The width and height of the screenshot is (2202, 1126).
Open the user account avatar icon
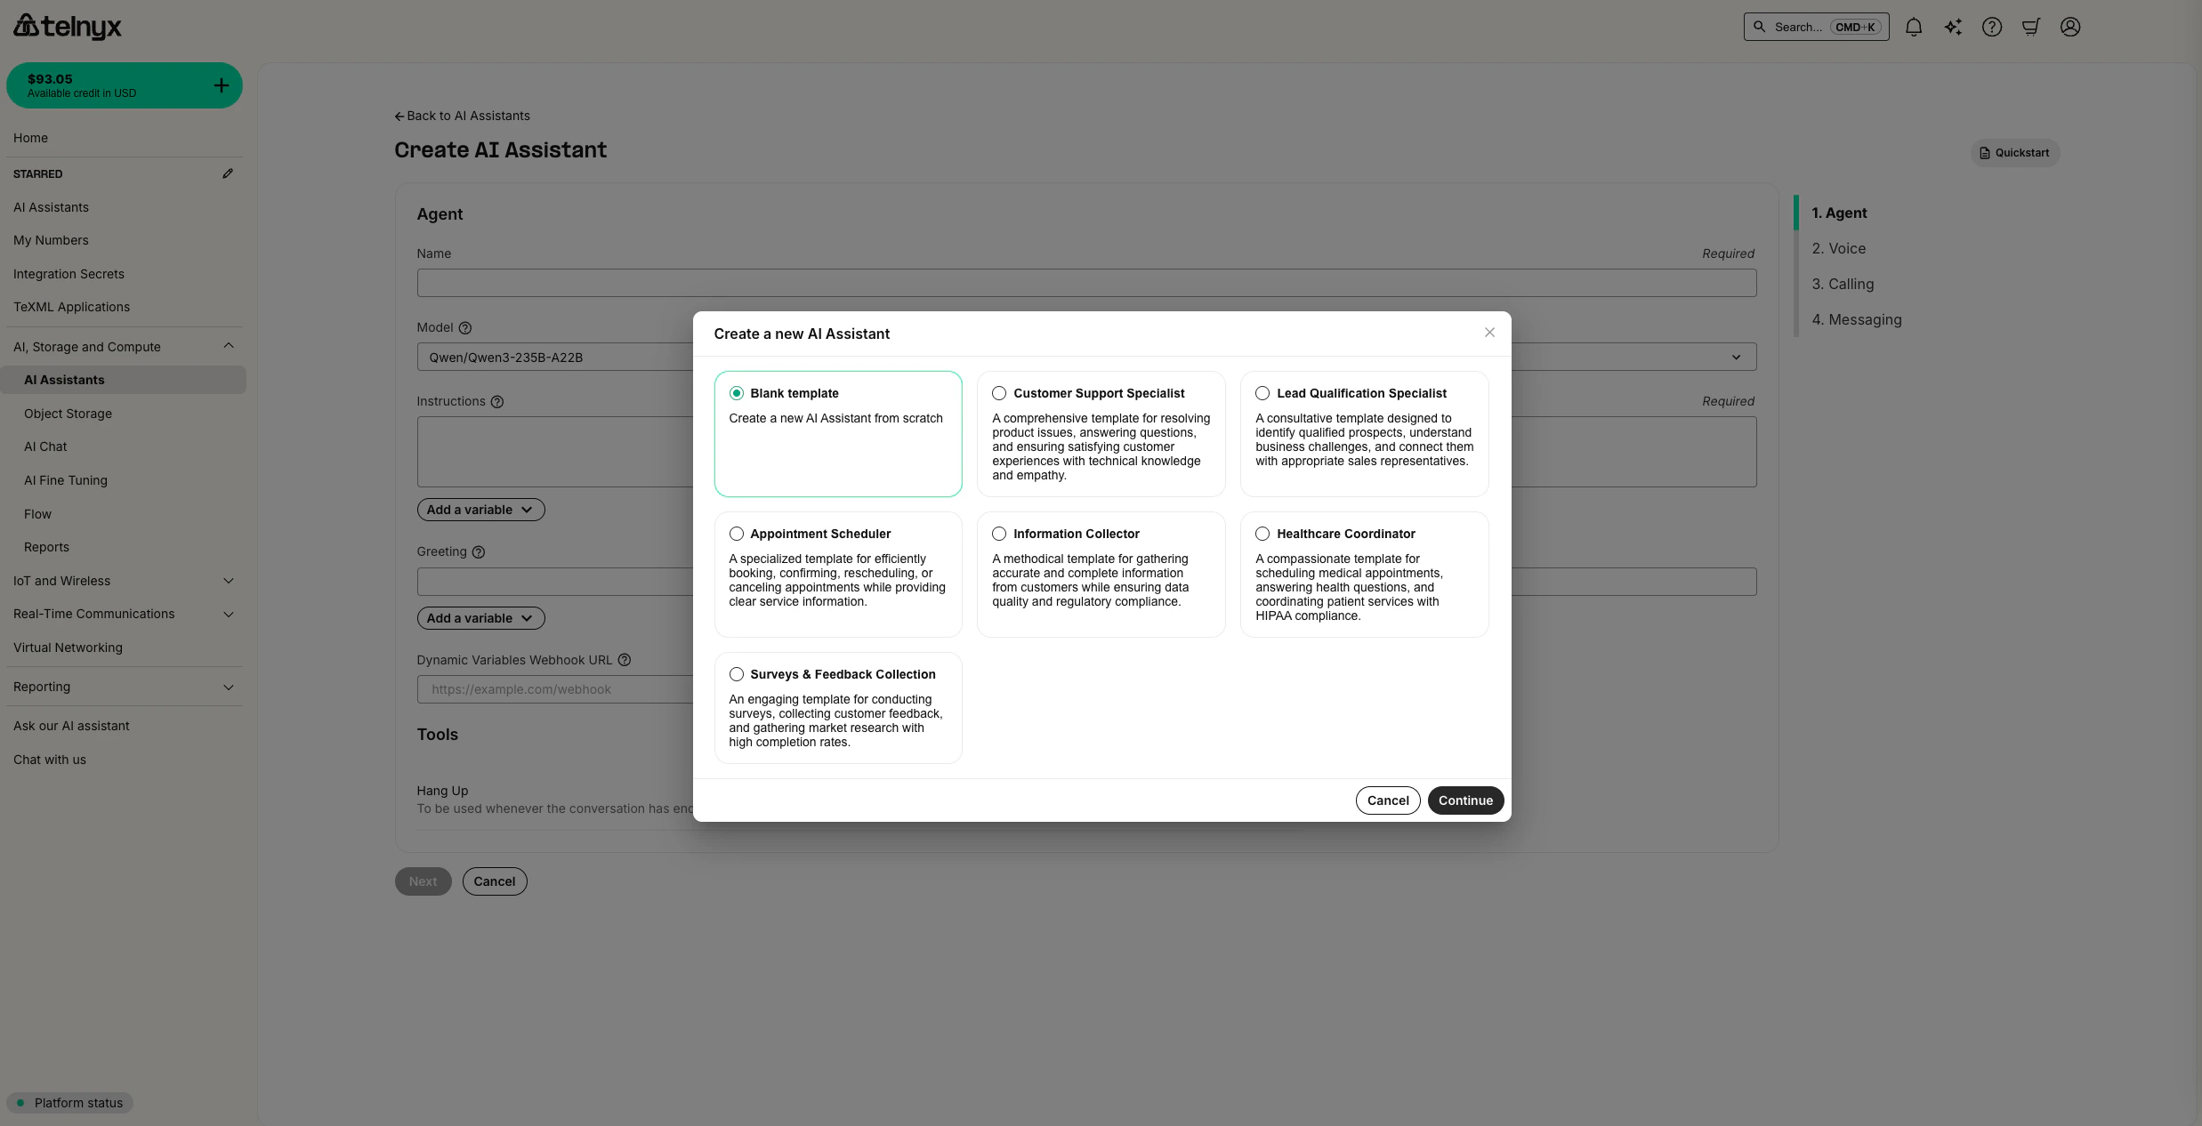[2069, 26]
